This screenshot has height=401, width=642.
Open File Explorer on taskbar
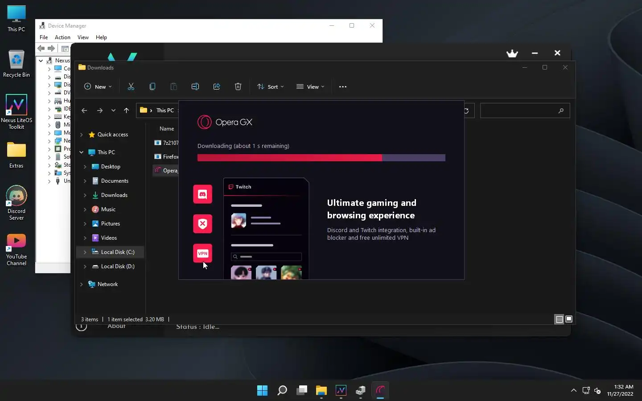[x=321, y=391]
